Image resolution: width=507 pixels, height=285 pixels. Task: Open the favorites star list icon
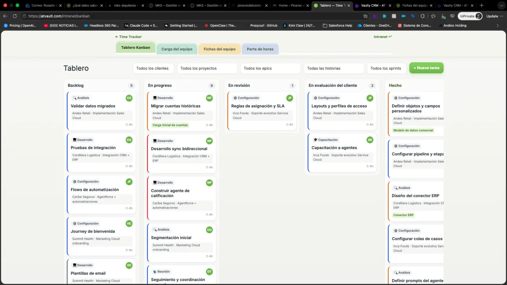tap(433, 16)
